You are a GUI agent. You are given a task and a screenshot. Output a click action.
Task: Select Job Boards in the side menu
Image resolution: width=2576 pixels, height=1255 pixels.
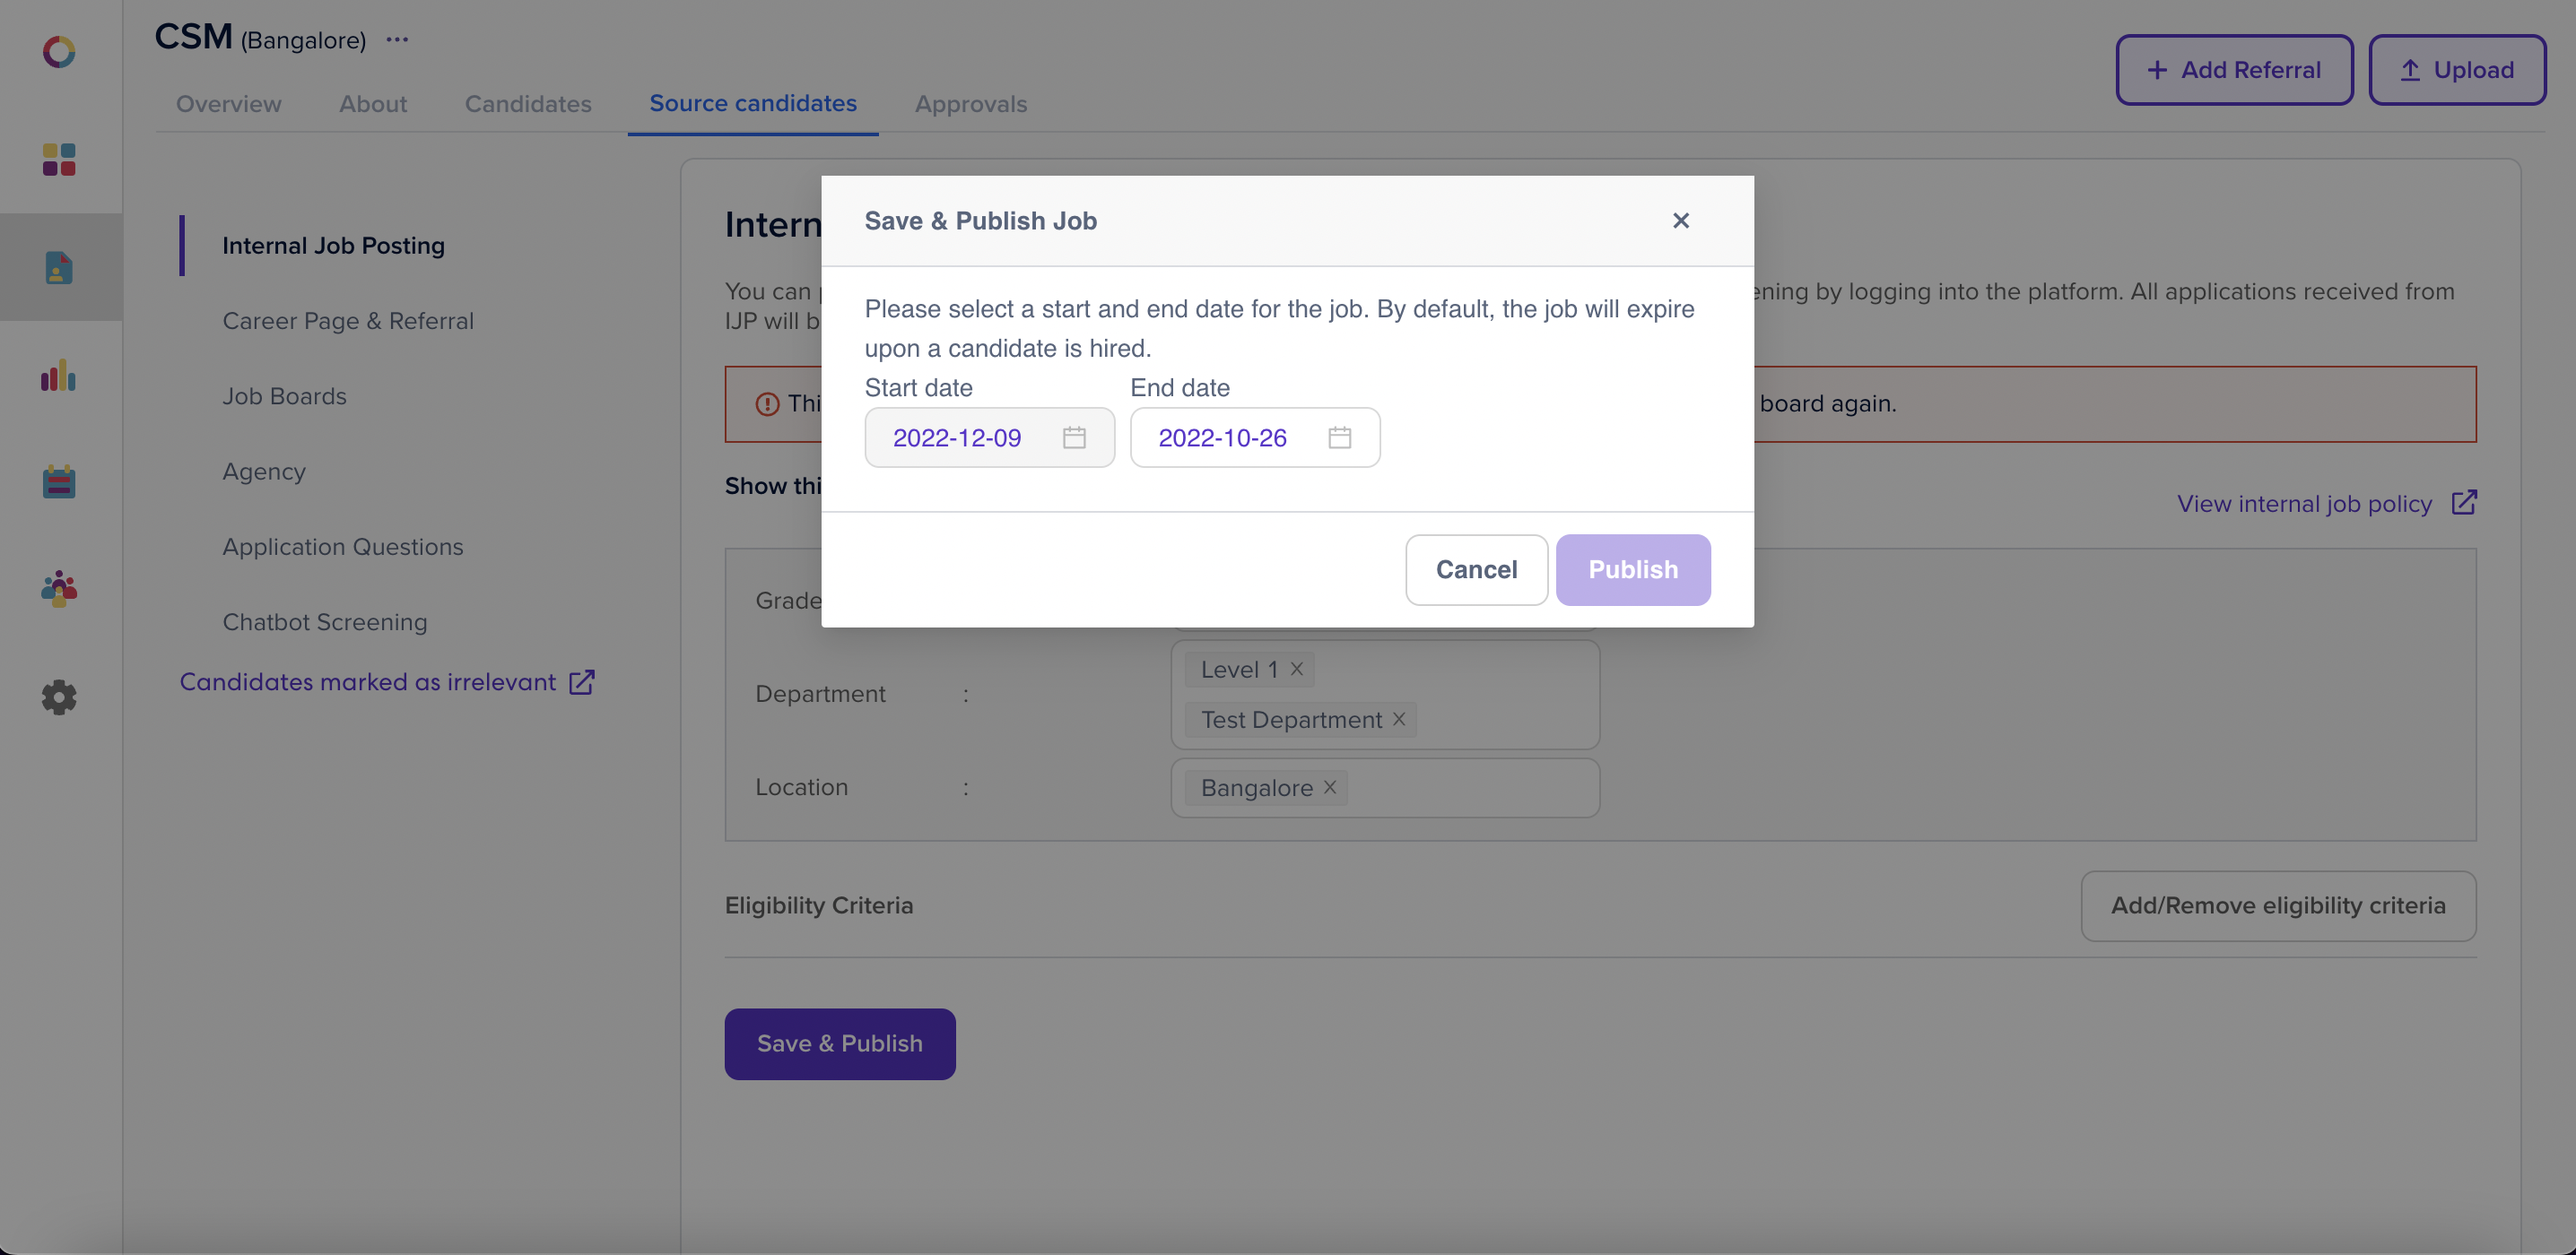click(284, 397)
